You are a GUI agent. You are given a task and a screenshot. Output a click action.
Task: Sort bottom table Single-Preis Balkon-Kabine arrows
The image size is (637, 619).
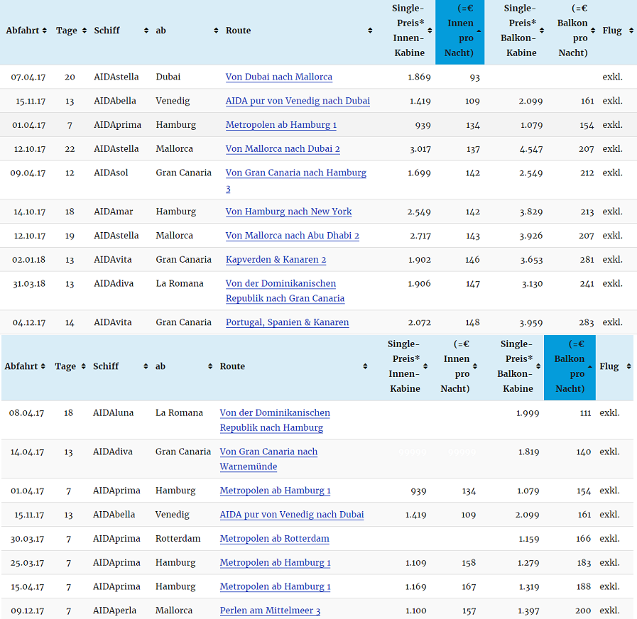538,366
